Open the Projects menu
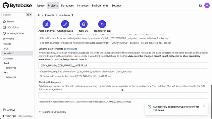This screenshot has width=212, height=119. [53, 6]
